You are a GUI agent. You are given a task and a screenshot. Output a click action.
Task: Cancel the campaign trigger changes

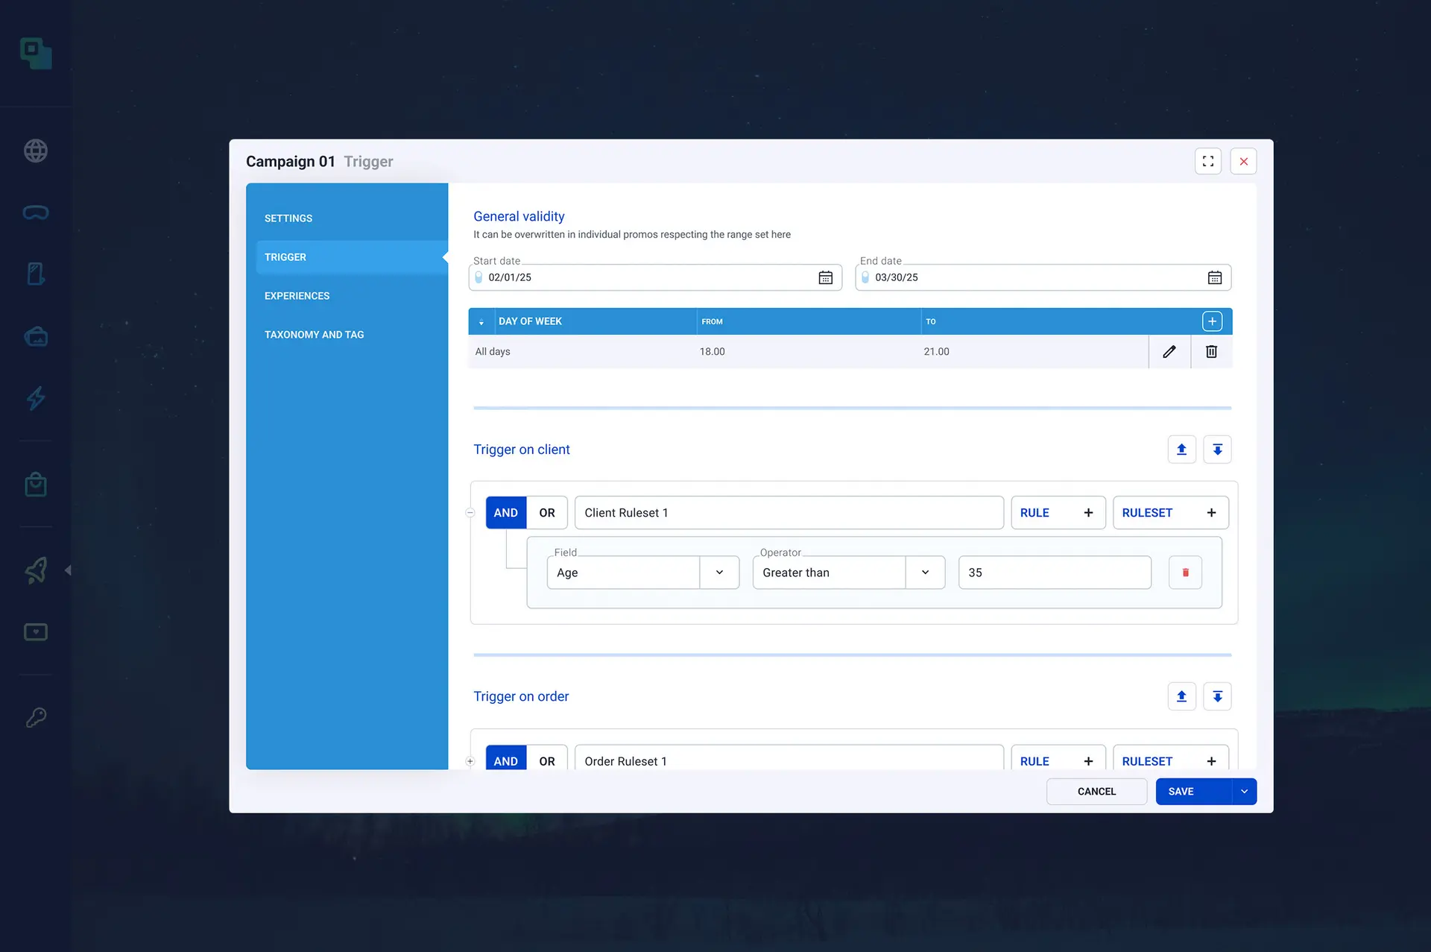(1096, 791)
